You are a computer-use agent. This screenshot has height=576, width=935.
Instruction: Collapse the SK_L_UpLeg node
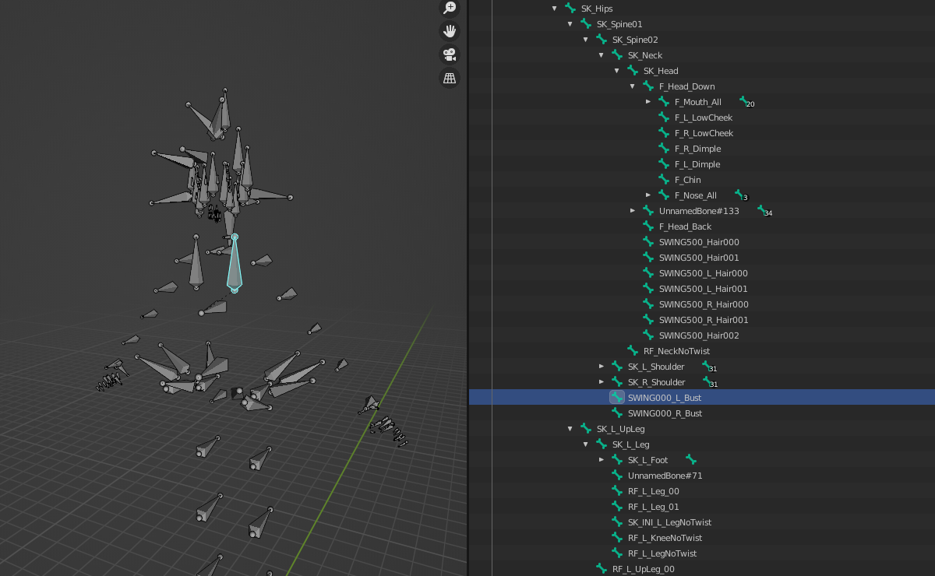[x=570, y=429]
